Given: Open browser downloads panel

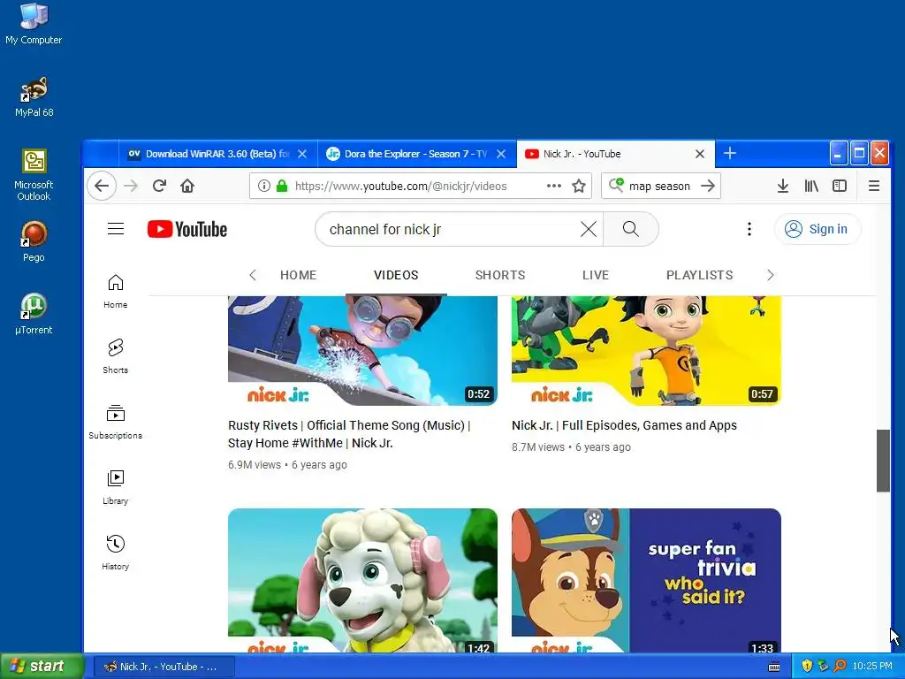Looking at the screenshot, I should [x=783, y=186].
